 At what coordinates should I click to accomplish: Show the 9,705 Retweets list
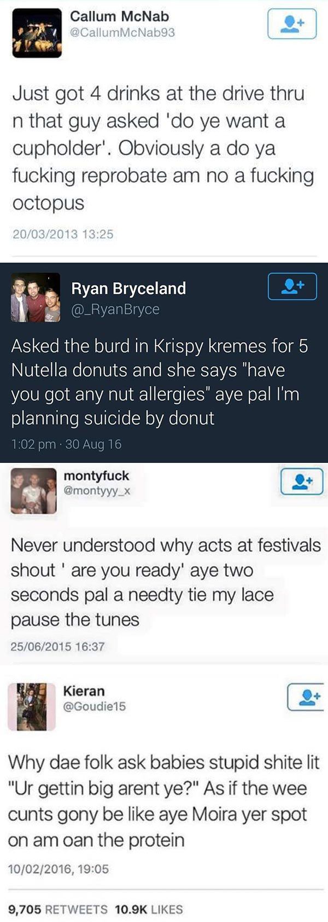pos(58,909)
